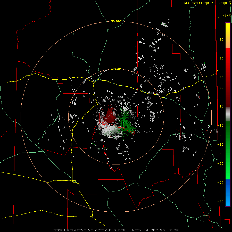
Task: Click the 70 value on velocity scale
Action: (221, 49)
